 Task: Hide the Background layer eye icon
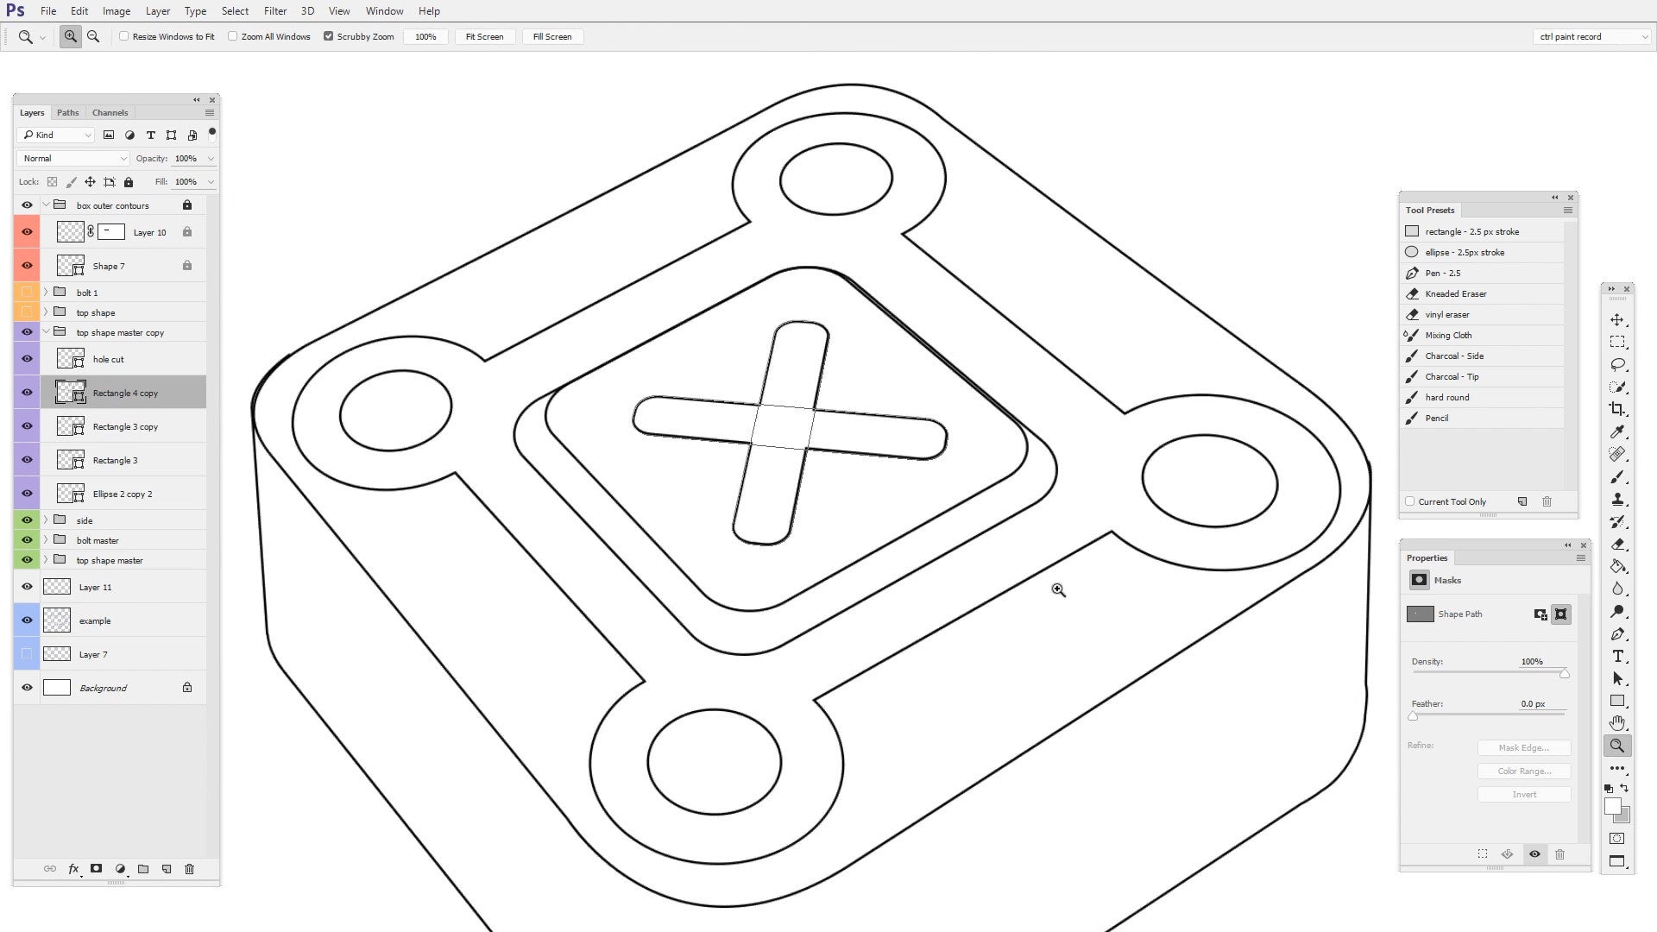pos(27,688)
